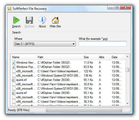Viewport: 139px width, 120px height.
Task: Maximize the SoftPerfect File Recovery window
Action: [x=117, y=7]
